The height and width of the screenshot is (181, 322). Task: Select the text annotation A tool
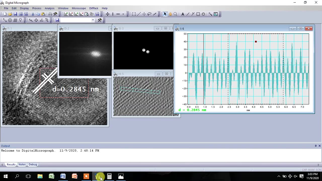183,14
